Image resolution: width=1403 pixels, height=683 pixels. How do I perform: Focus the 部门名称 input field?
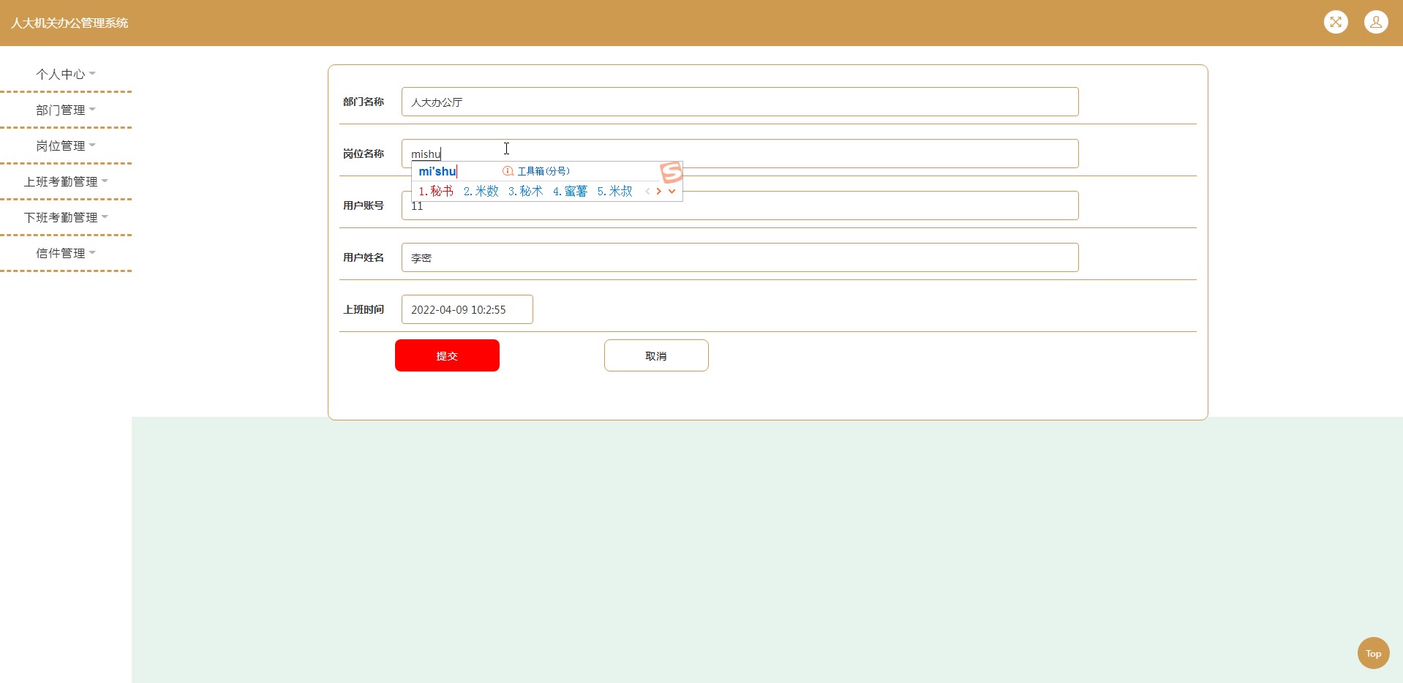(x=740, y=102)
